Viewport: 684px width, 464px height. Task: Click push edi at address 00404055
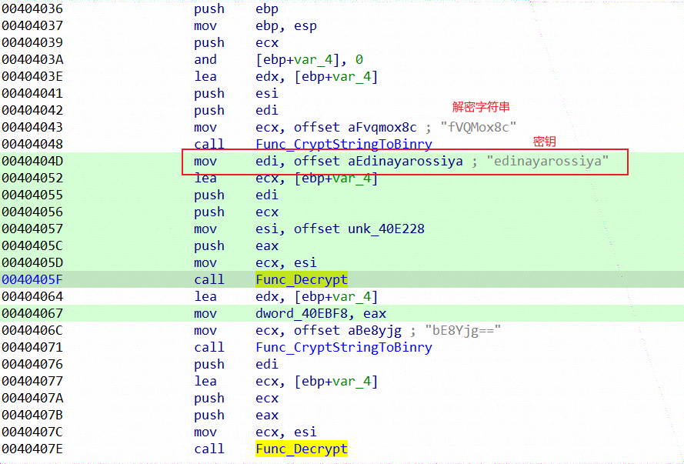click(236, 195)
